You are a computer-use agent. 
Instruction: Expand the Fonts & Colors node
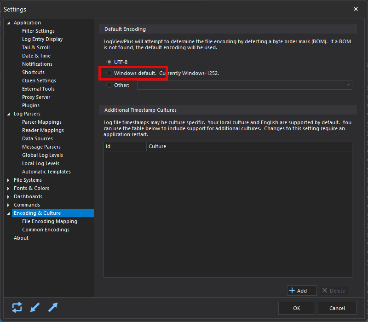(x=8, y=188)
